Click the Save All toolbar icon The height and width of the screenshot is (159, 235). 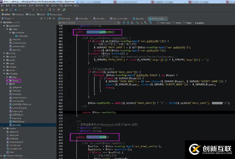coord(6,10)
